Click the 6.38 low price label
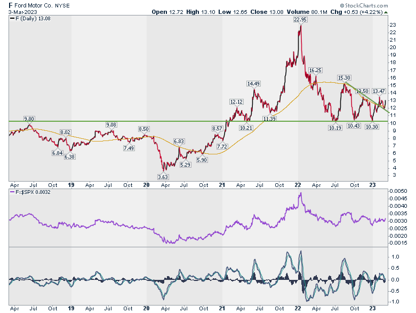The image size is (416, 313). click(x=69, y=156)
